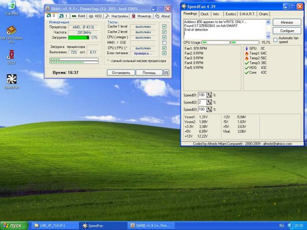This screenshot has height=230, width=307.
Task: Click the green CPU load bar
Action: coord(79,37)
